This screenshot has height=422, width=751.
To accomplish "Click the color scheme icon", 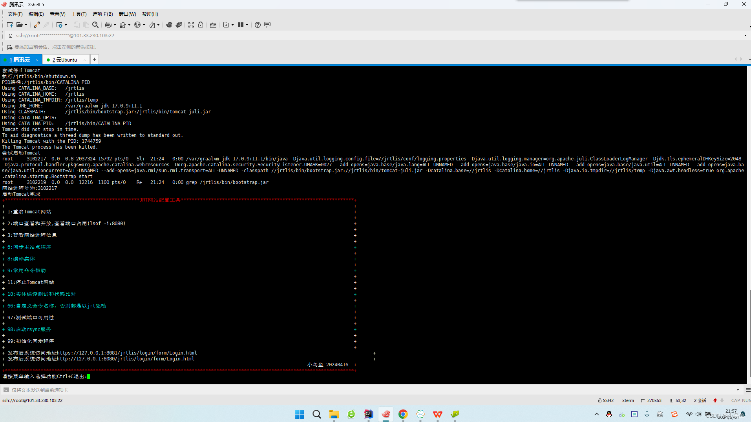I will (123, 25).
